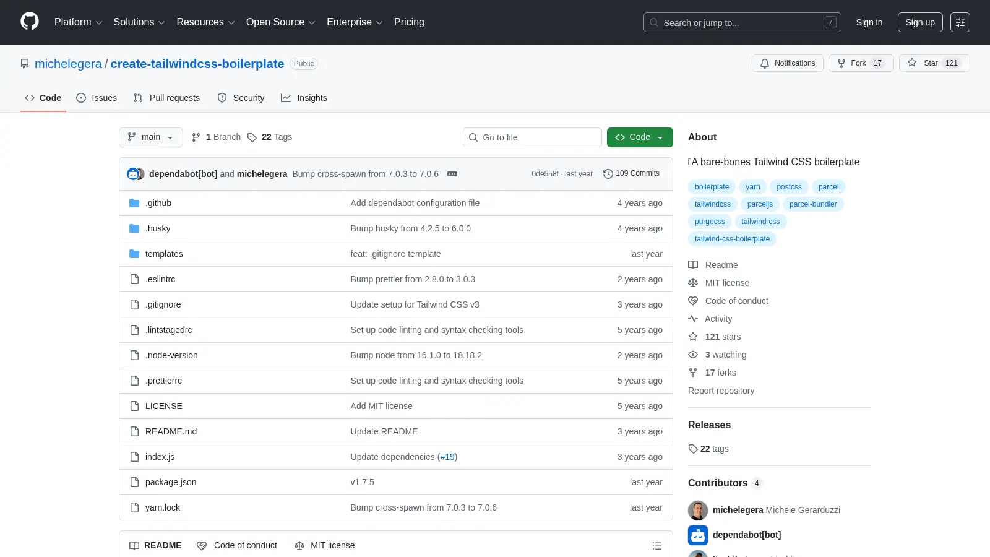Open the README tab in file viewer
The image size is (990, 557).
click(155, 545)
